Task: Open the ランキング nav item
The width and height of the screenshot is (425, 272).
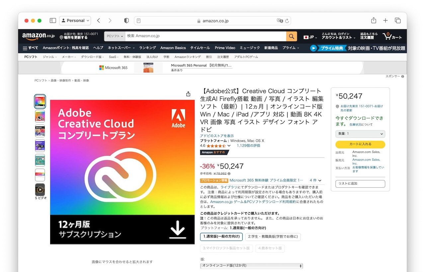Action: [147, 48]
